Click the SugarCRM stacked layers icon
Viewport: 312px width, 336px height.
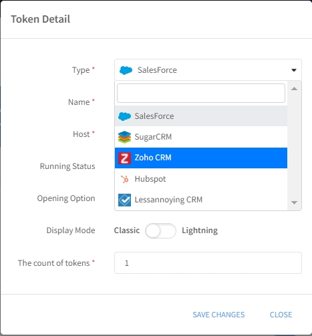coord(124,137)
